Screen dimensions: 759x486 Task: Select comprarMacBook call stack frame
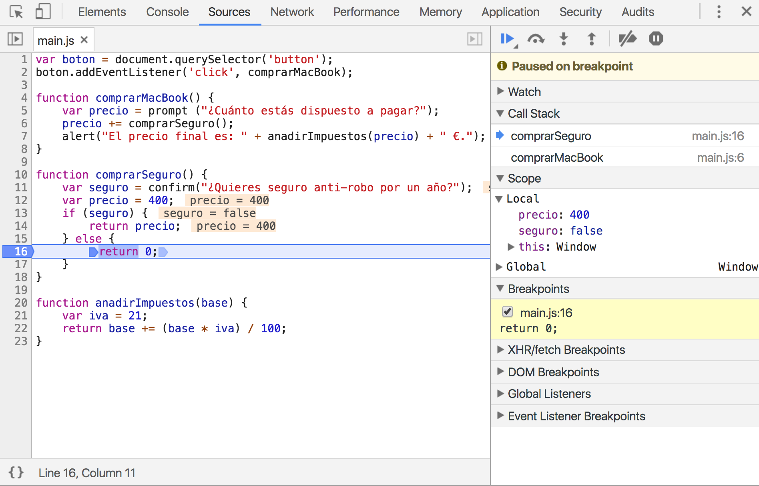pos(624,157)
